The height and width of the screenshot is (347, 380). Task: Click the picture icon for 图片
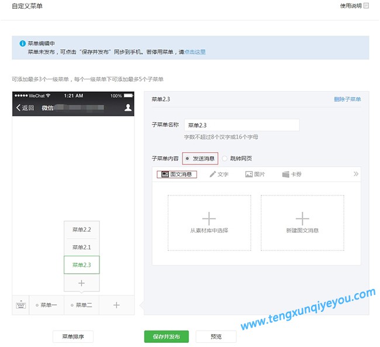tap(249, 174)
